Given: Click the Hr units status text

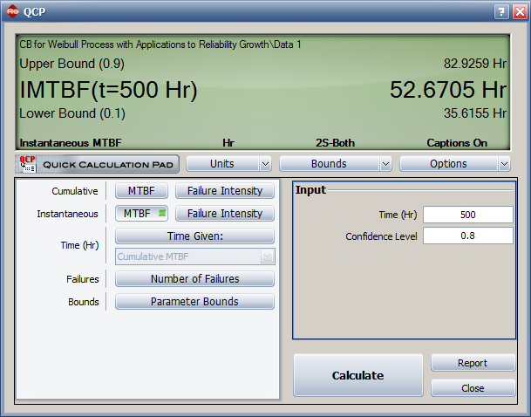Looking at the screenshot, I should click(228, 143).
